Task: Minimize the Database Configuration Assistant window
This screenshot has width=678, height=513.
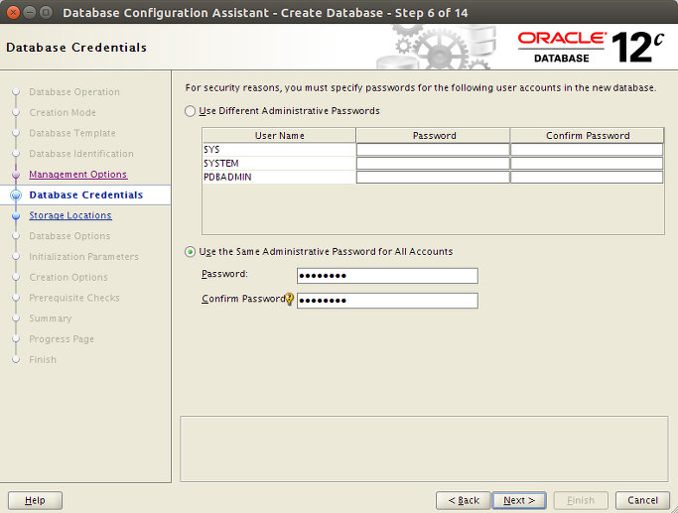Action: [x=30, y=13]
